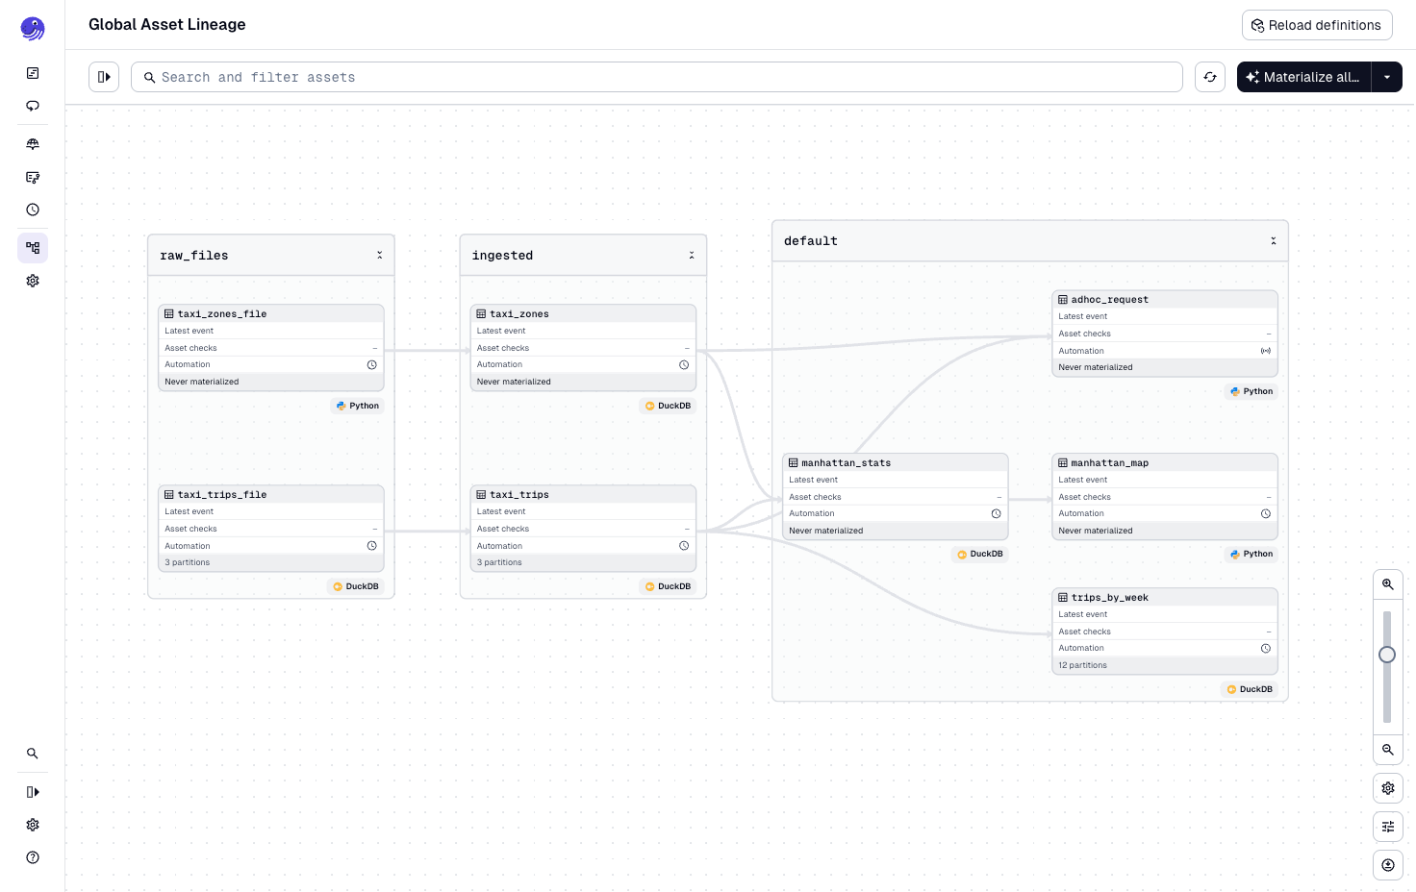Click the Search and filter assets field
Image resolution: width=1416 pixels, height=892 pixels.
657,77
